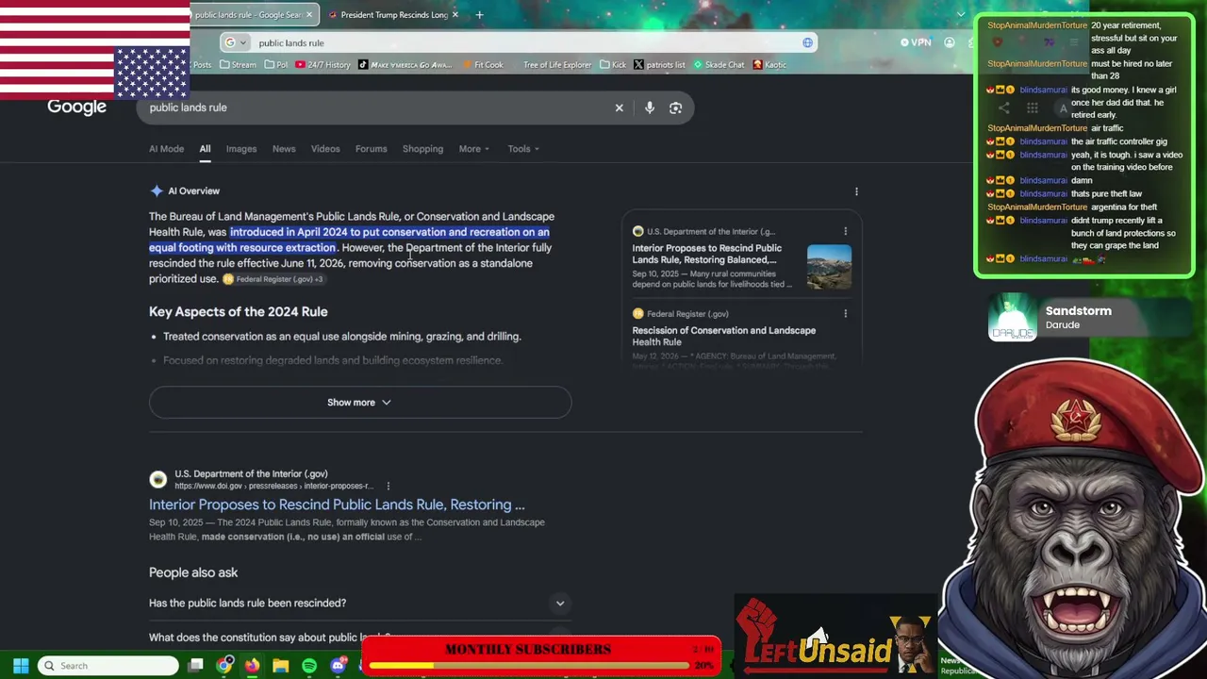Open the Stream bookmarks folder
Viewport: 1207px width, 679px height.
[x=238, y=65]
